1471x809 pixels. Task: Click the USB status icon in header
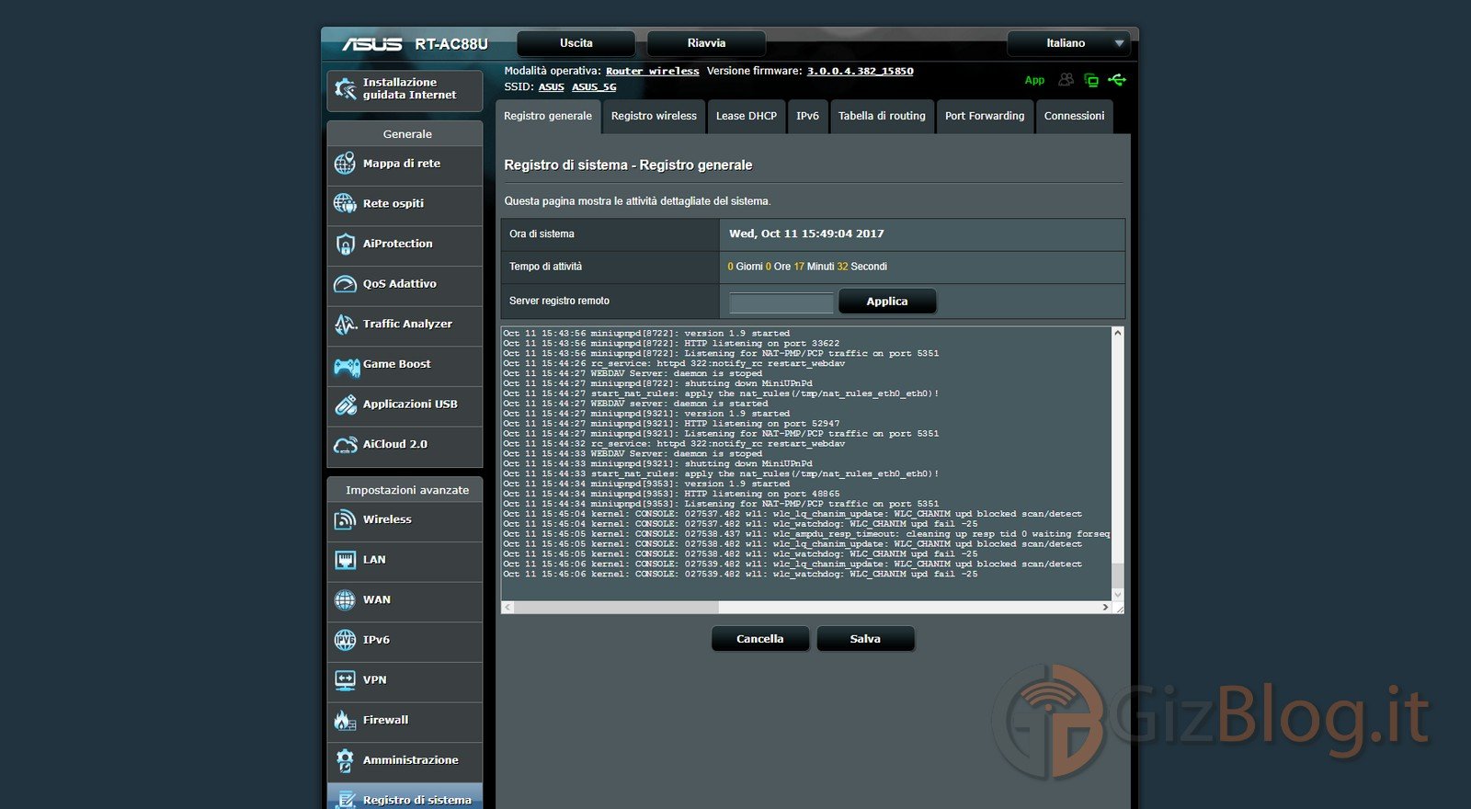(x=1117, y=80)
